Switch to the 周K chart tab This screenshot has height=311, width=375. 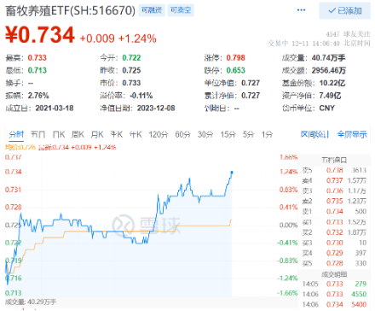(78, 134)
